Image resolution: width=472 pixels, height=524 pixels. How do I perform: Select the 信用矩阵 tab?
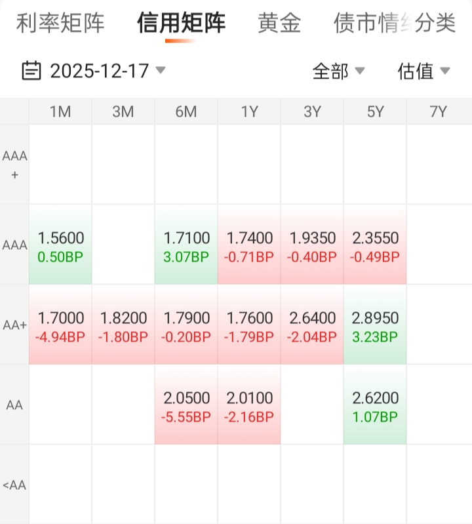tap(181, 24)
